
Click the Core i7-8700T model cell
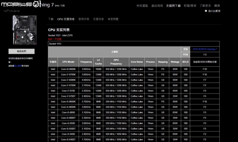click(68, 96)
